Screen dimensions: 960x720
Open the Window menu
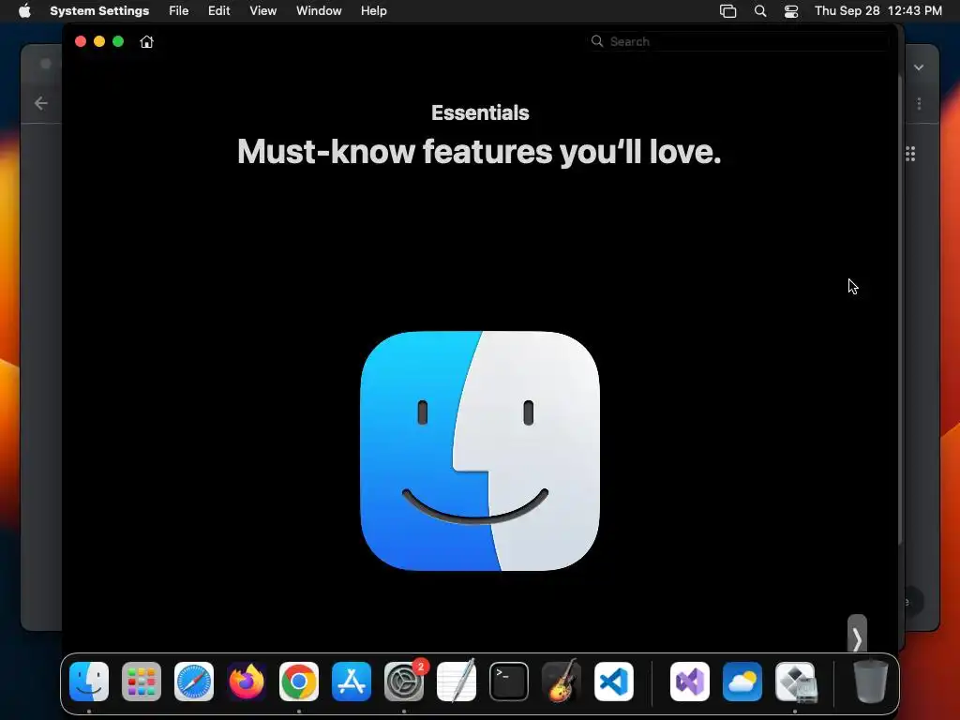tap(319, 11)
